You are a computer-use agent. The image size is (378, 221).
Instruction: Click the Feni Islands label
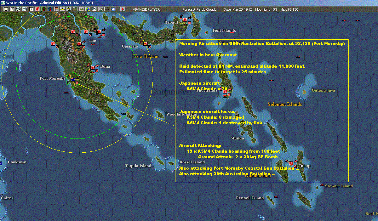pos(224,31)
